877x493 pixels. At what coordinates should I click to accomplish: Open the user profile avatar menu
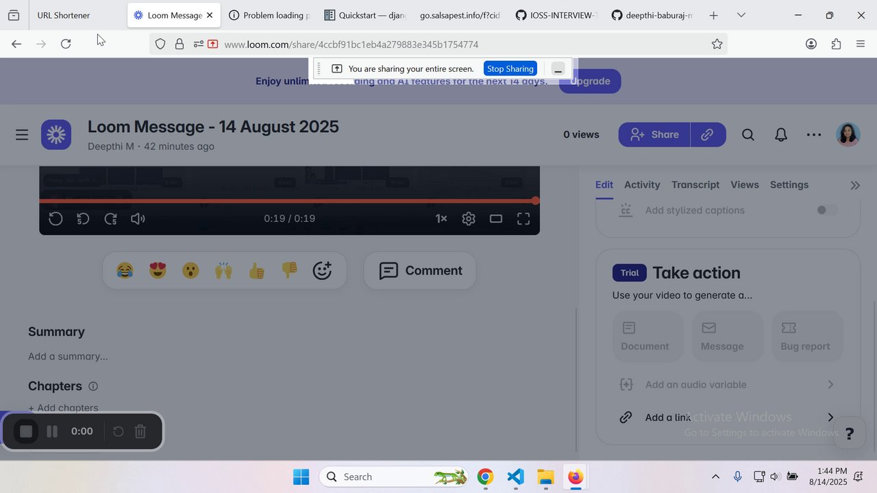[848, 135]
